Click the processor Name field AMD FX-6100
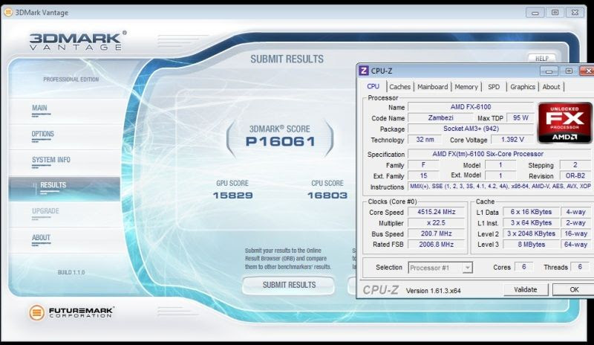Viewport: 594px width, 345px height. click(x=471, y=107)
